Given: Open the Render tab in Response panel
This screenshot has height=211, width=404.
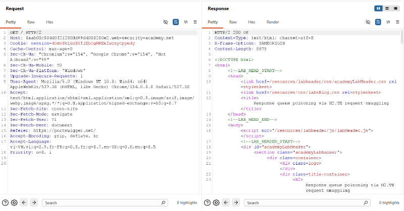Looking at the screenshot, I should click(273, 22).
